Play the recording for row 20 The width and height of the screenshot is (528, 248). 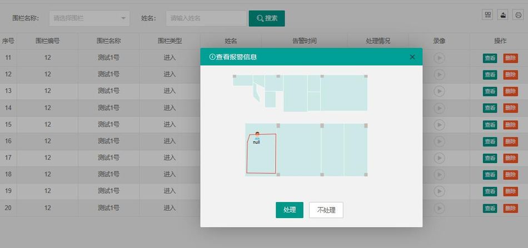tap(439, 208)
